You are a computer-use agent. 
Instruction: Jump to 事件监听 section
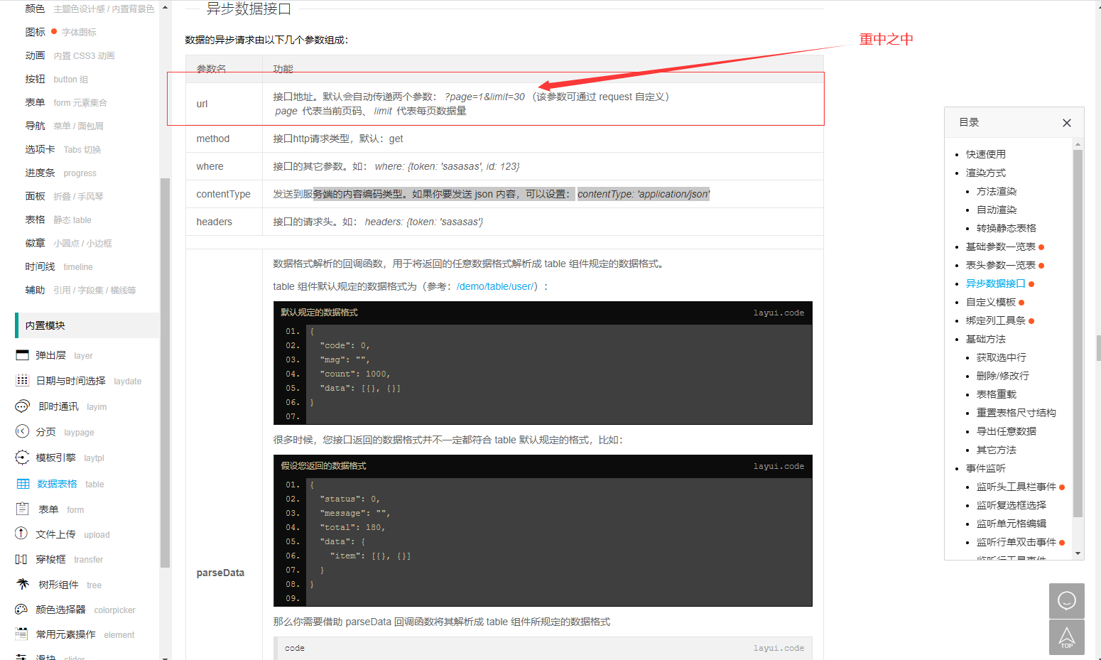pyautogui.click(x=985, y=468)
